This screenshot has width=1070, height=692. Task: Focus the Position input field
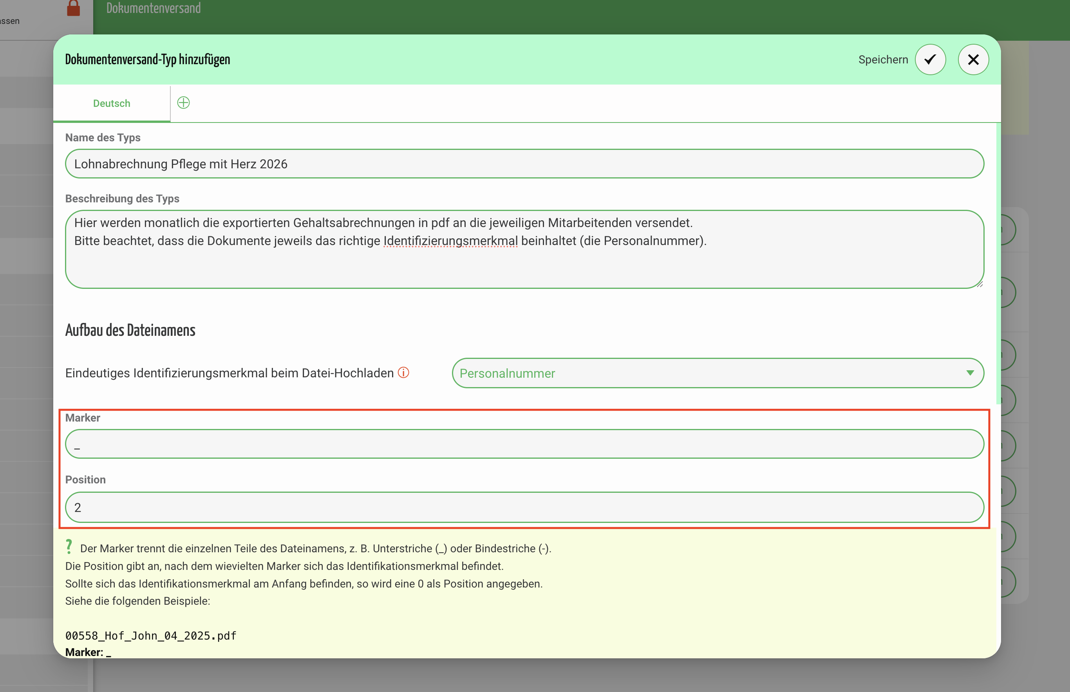(524, 507)
